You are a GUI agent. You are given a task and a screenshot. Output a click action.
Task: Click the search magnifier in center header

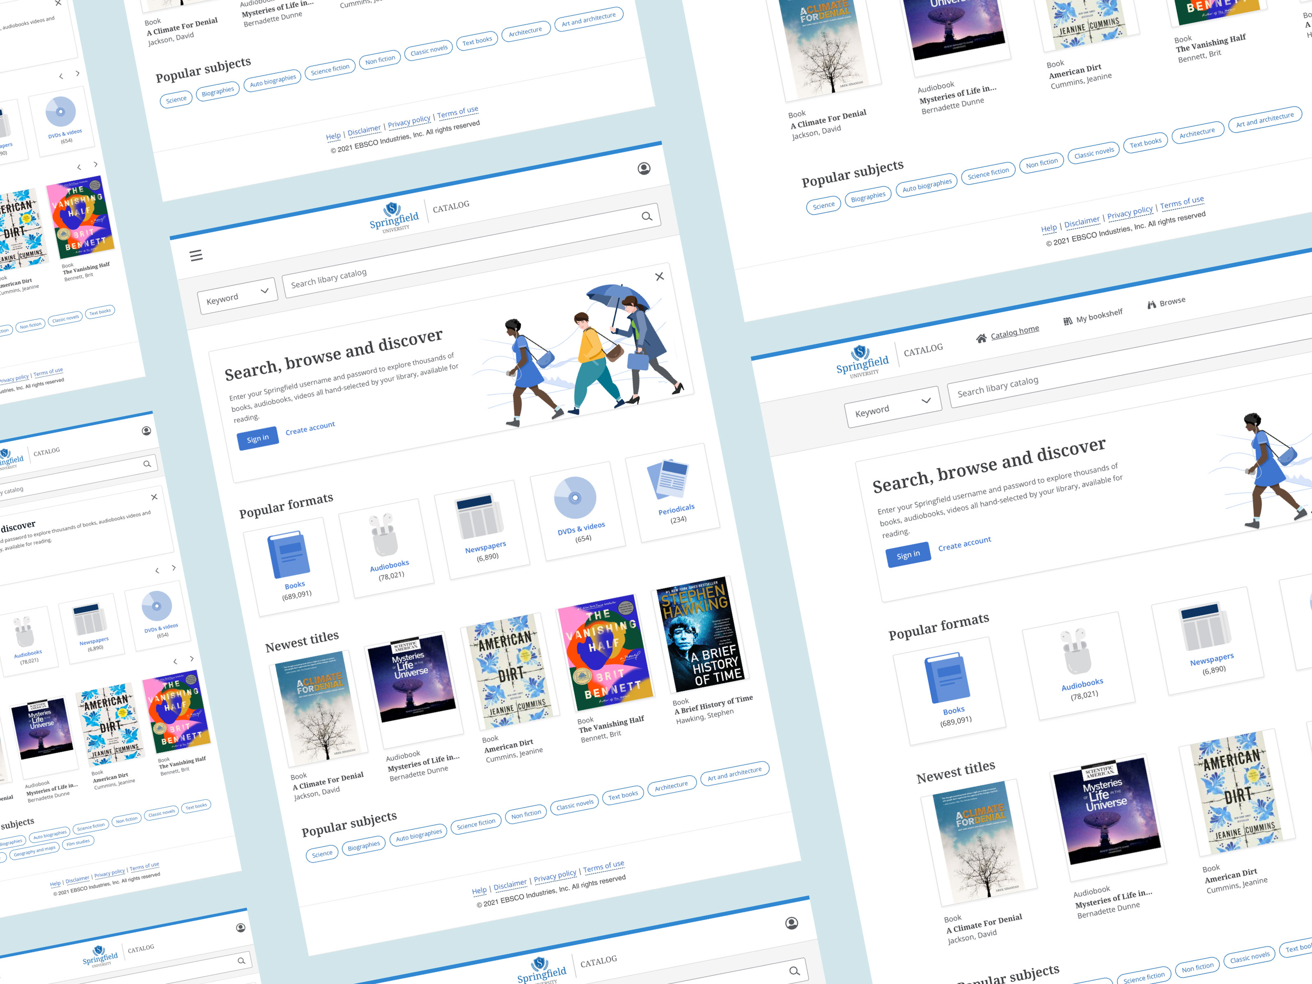pos(647,216)
